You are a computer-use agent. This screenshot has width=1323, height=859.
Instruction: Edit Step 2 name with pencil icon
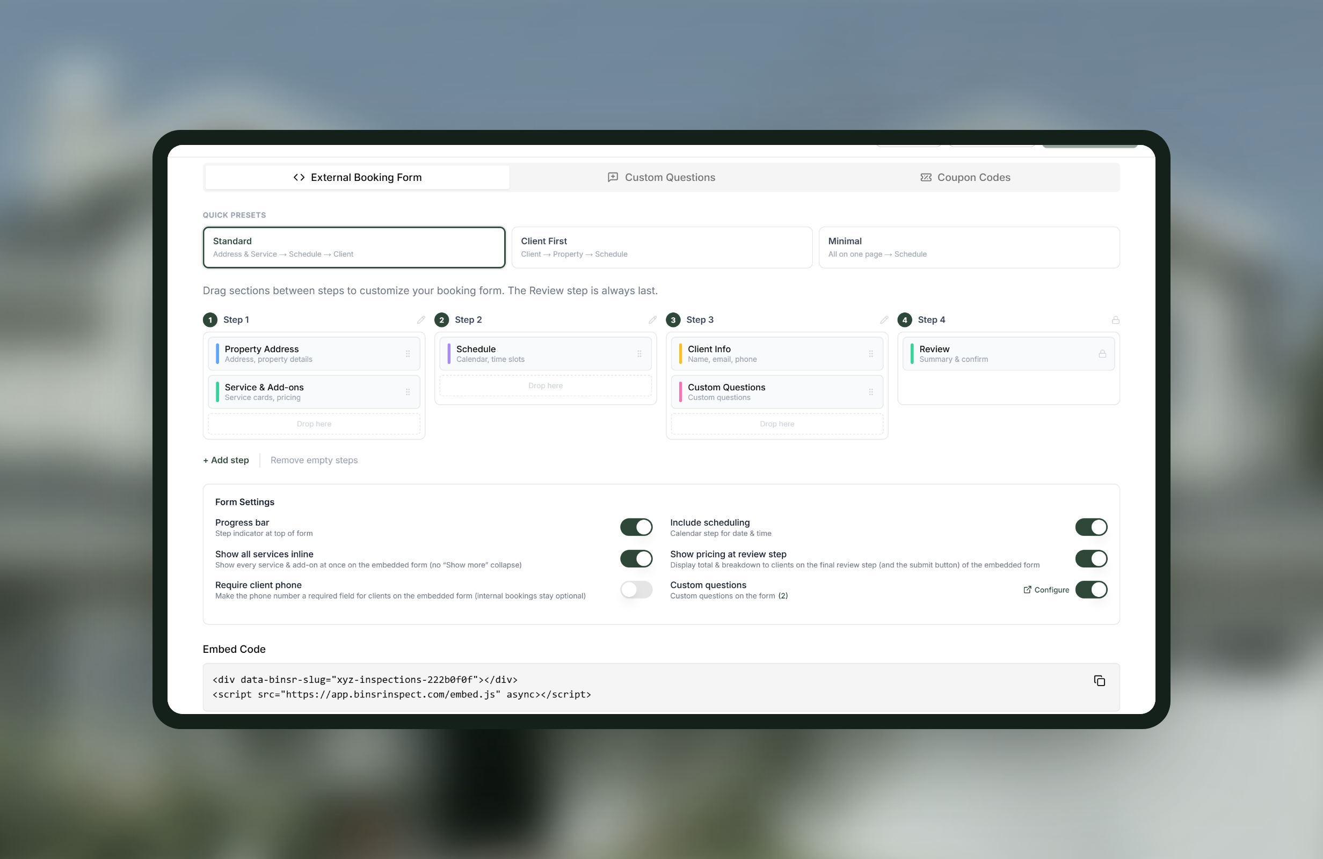(652, 319)
